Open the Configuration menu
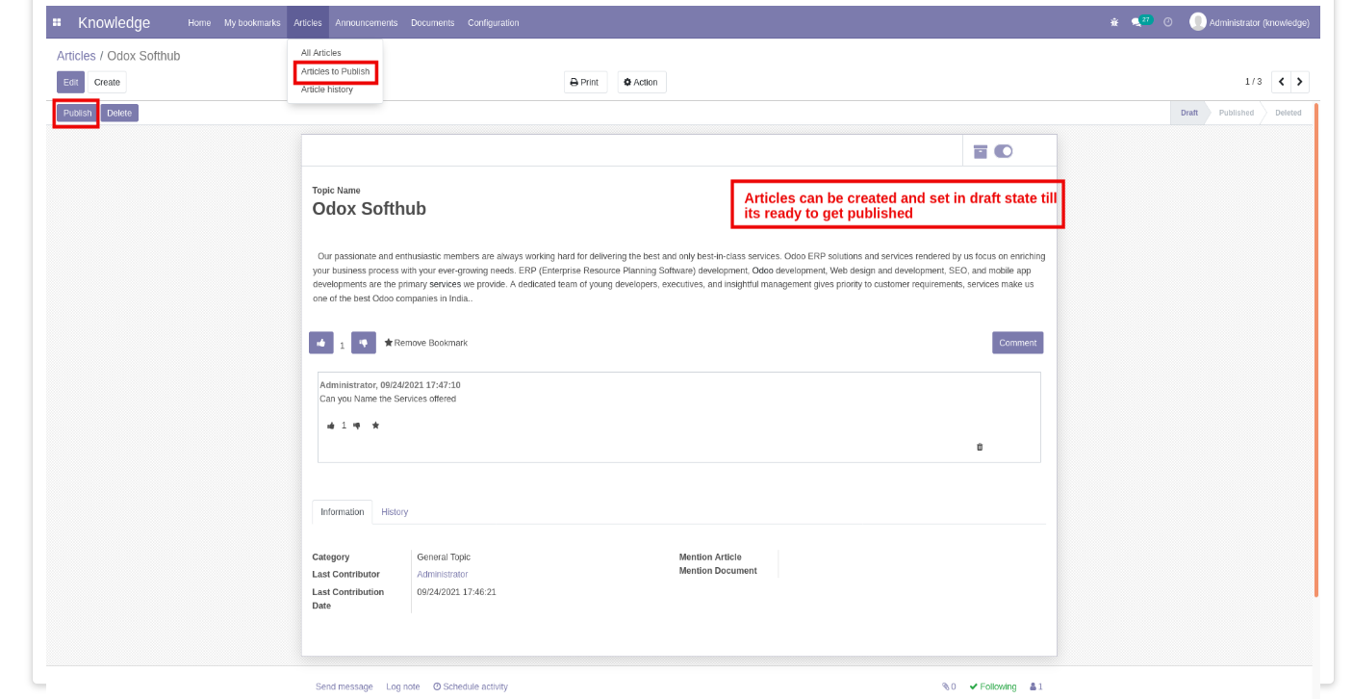1353x699 pixels. [494, 22]
